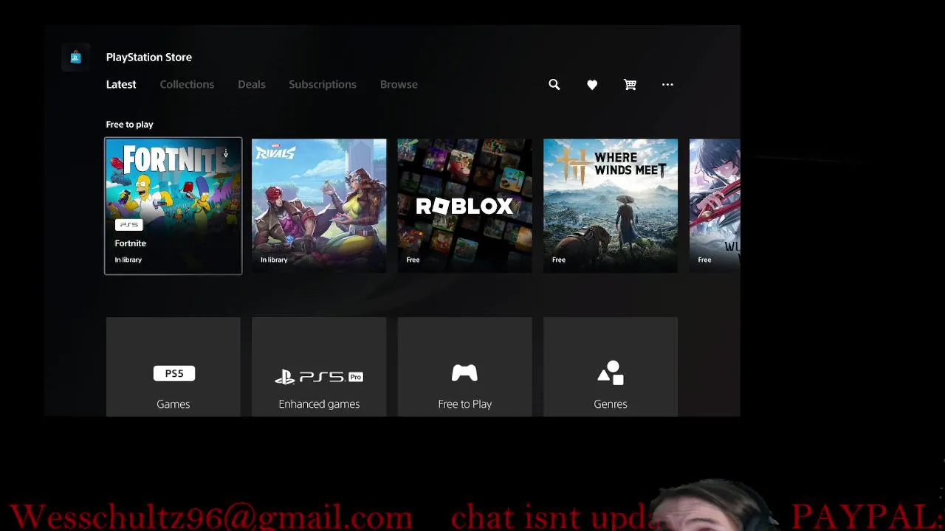Click the PS5 logo in Games tile
This screenshot has width=945, height=531.
coord(174,373)
